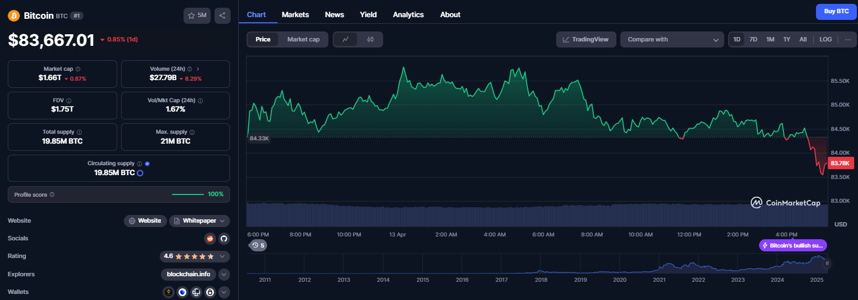Expand more Wallets chevron
Image resolution: width=858 pixels, height=300 pixels.
point(224,292)
